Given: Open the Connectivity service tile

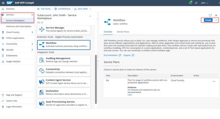Looking at the screenshot, I should click(x=64, y=71).
